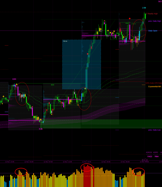This screenshot has height=187, width=162.
Task: Click the yellow star marker at the 0.93 high
Action: coord(17,85)
